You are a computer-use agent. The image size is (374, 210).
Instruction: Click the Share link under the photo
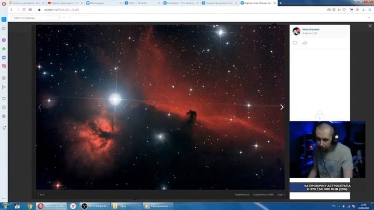pyautogui.click(x=241, y=194)
